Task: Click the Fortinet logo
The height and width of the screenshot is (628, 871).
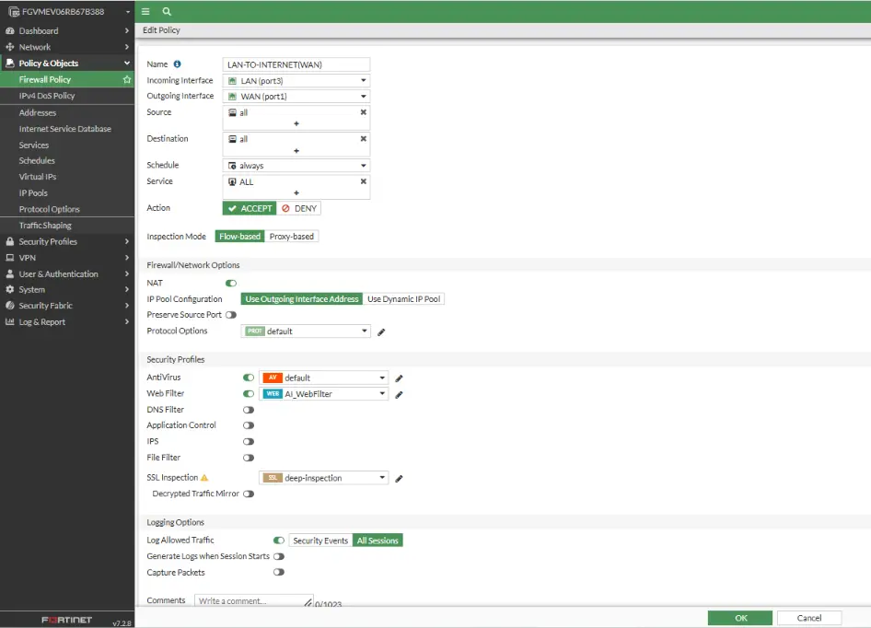Action: [66, 620]
